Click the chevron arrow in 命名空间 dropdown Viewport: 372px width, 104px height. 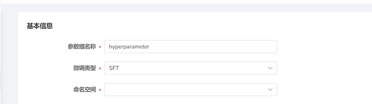(270, 90)
